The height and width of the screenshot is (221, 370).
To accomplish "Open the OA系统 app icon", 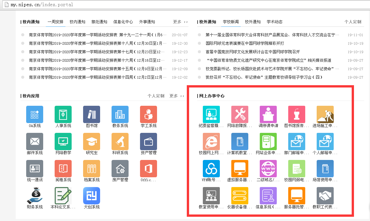I will [x=35, y=115].
